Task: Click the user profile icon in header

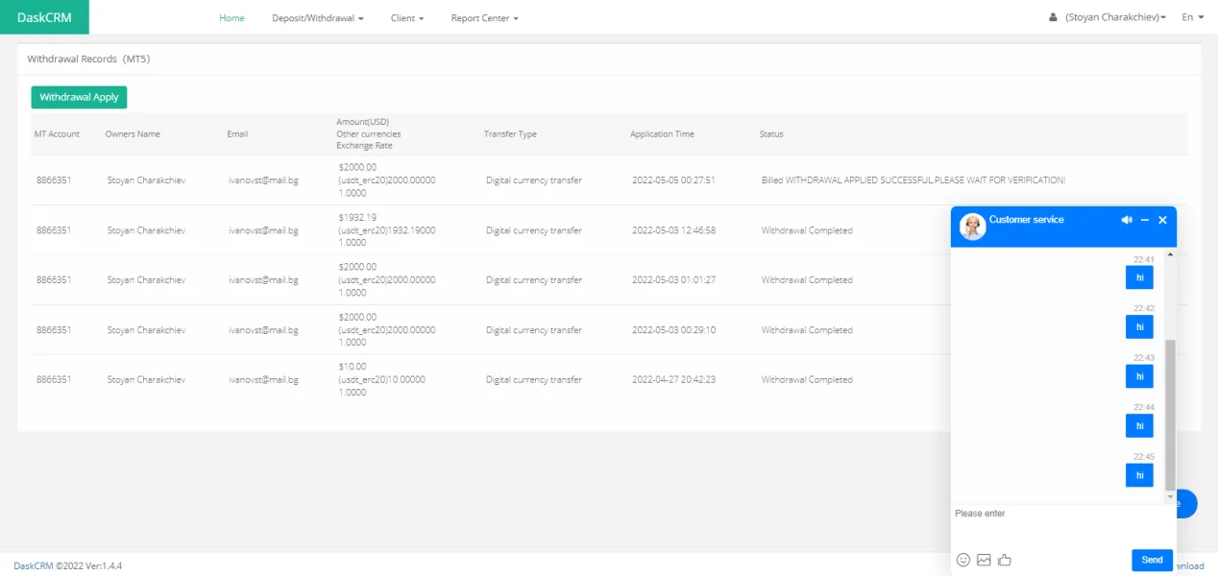Action: coord(1053,17)
